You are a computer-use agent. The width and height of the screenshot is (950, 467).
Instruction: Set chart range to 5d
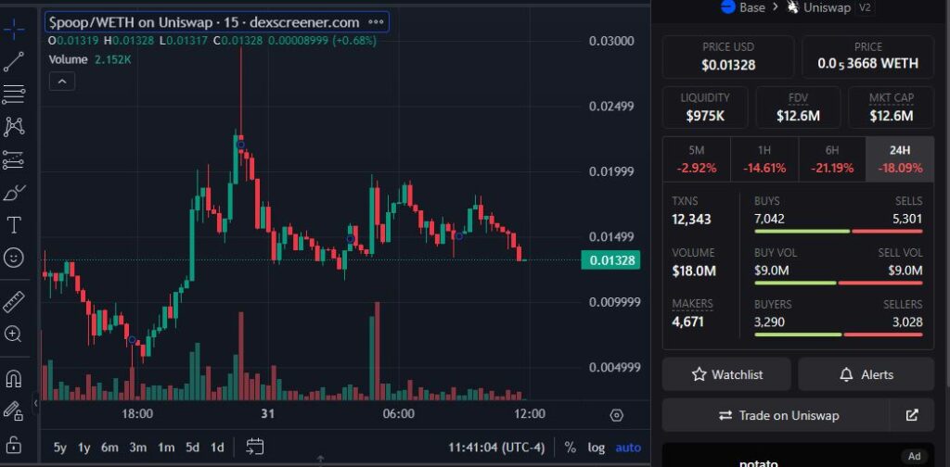click(x=193, y=448)
